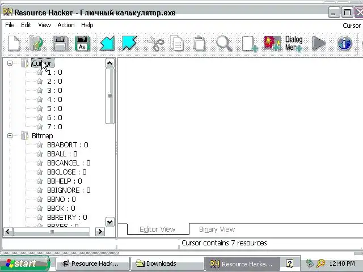Click the tree horizontal scrollbar thumb
The image size is (363, 272).
coord(52,232)
